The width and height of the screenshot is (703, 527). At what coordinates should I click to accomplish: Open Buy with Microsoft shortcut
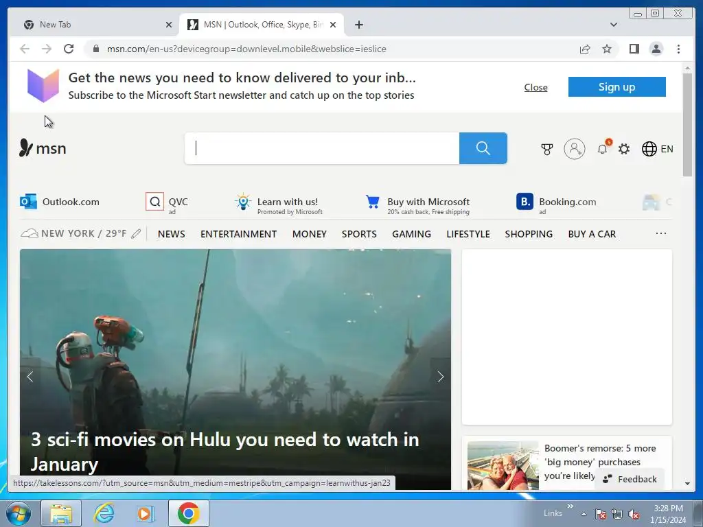point(417,204)
